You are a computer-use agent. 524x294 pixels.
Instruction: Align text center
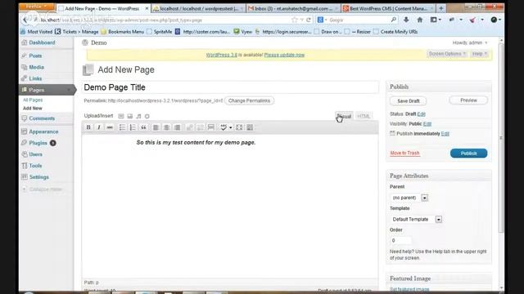click(166, 127)
